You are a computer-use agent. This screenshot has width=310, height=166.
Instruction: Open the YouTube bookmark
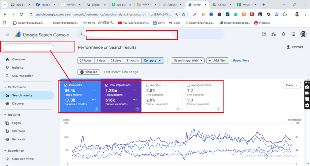[x=134, y=23]
